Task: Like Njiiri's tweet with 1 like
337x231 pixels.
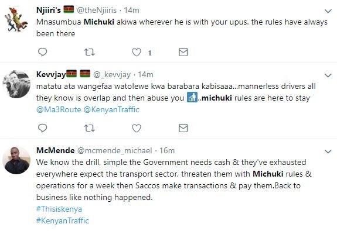Action: [136, 52]
